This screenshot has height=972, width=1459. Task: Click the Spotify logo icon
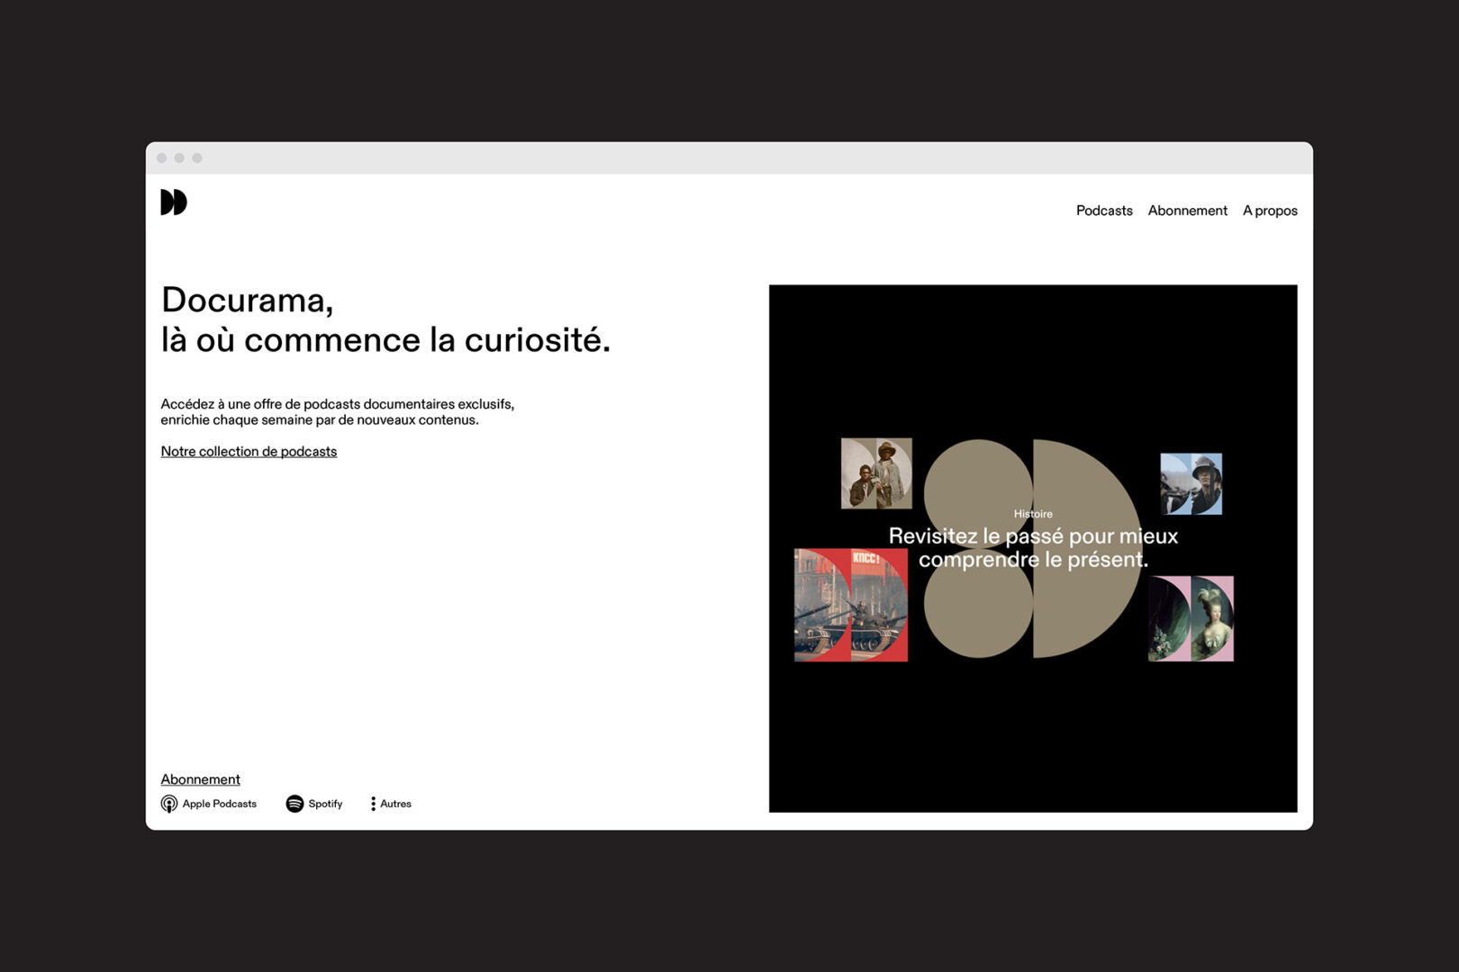click(295, 804)
